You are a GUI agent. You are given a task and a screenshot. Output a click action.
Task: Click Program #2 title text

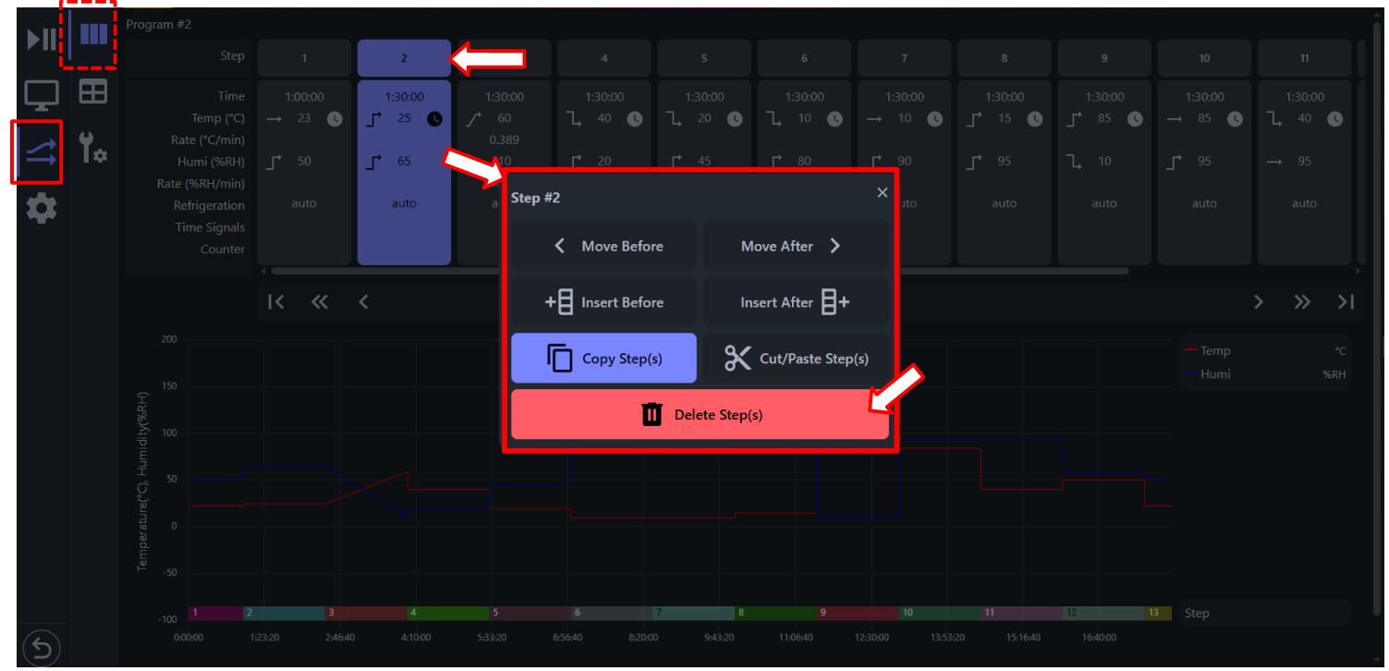158,24
